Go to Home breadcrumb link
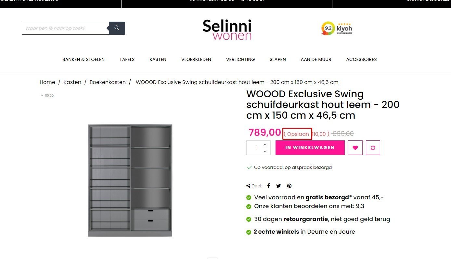The image size is (451, 259). pos(47,82)
